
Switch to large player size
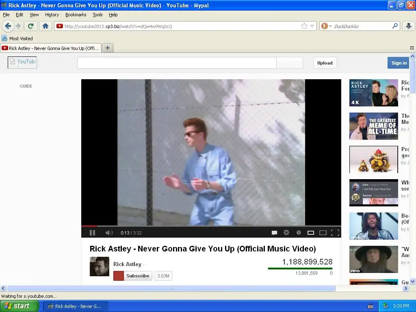[x=323, y=233]
